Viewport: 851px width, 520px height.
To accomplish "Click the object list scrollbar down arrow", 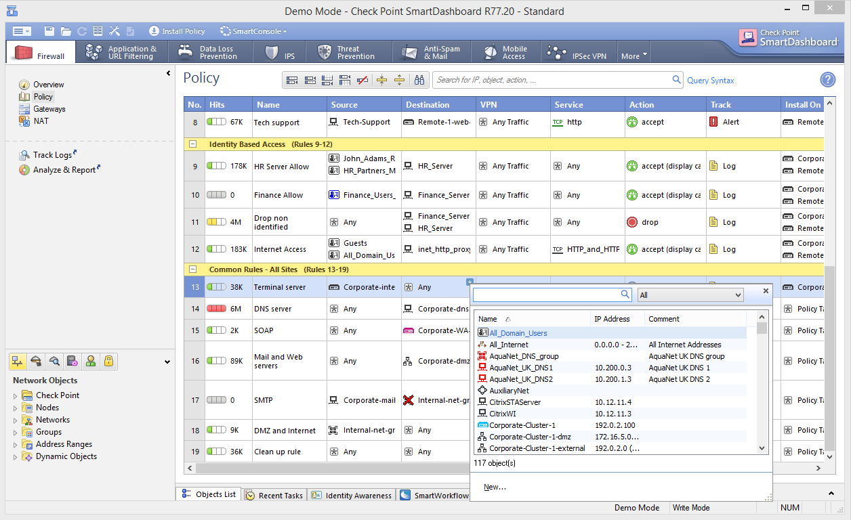I will click(762, 448).
